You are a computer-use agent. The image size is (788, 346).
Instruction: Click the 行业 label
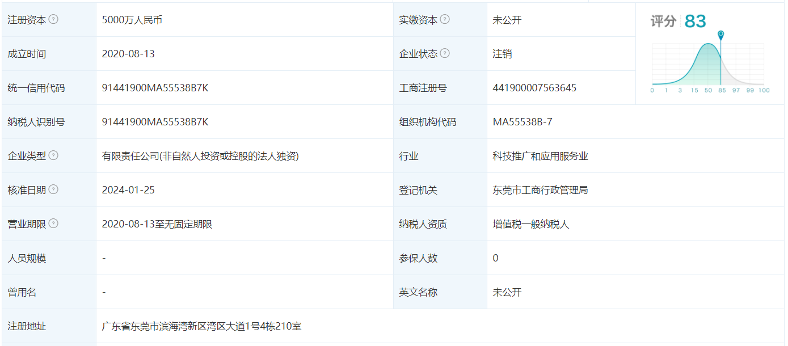pos(408,156)
